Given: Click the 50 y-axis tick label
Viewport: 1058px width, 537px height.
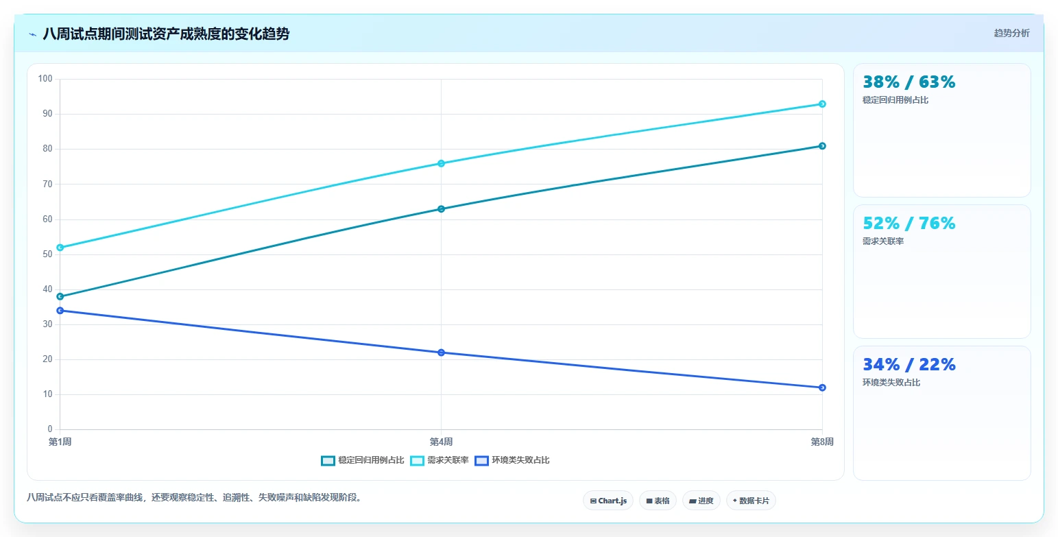Looking at the screenshot, I should tap(47, 254).
